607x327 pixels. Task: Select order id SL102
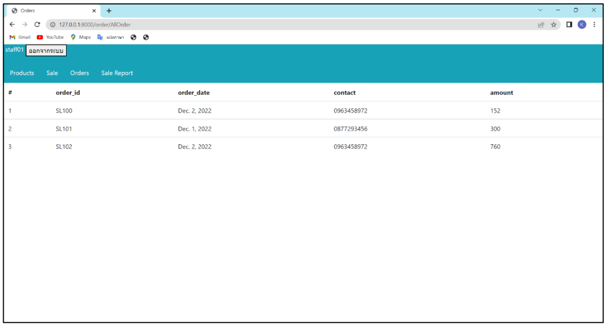(64, 146)
